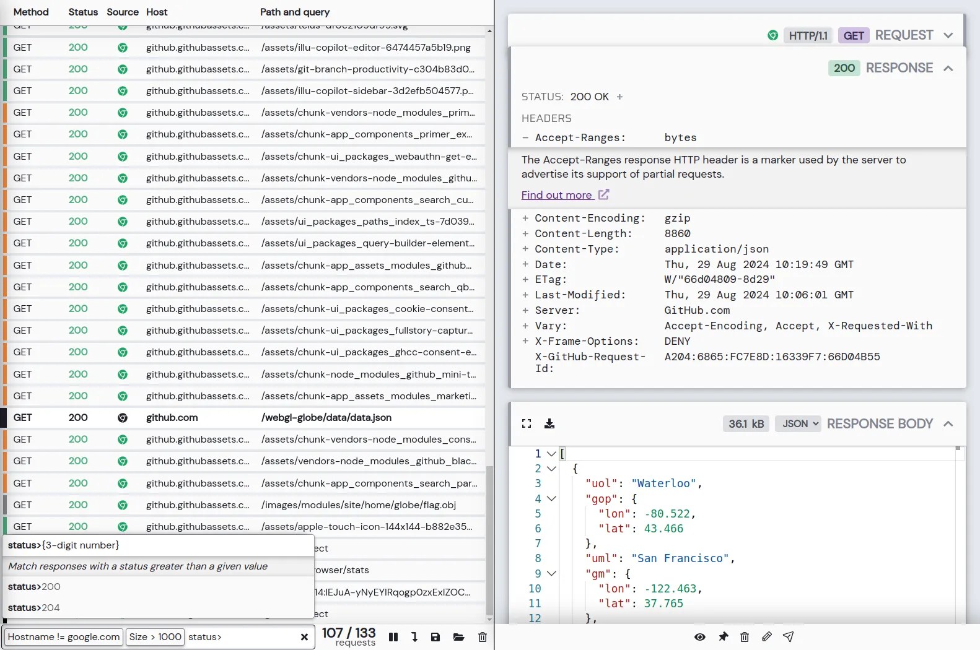The width and height of the screenshot is (980, 650).
Task: Expand the REQUEST section
Action: click(948, 35)
